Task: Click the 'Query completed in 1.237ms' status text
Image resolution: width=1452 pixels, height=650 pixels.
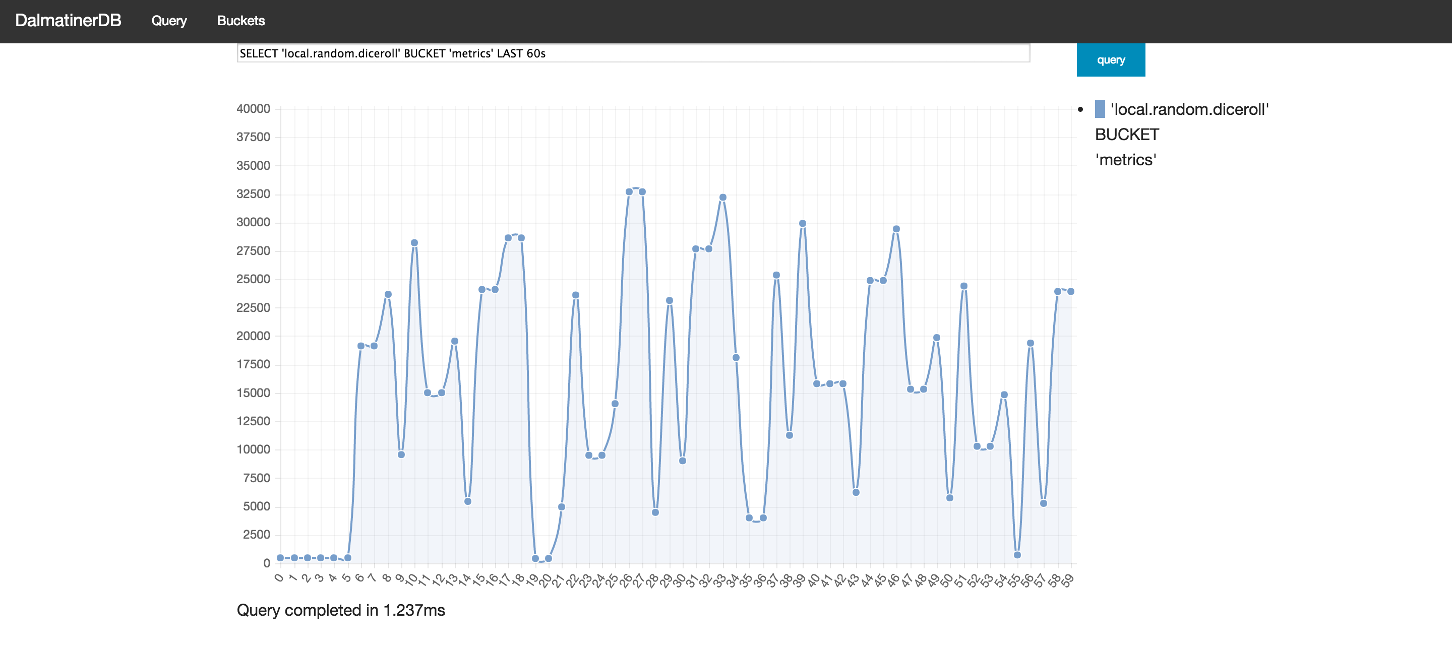Action: 340,610
